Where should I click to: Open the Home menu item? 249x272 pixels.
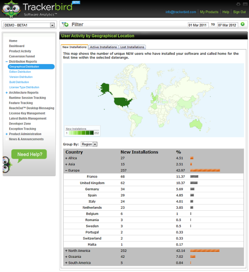(x=13, y=41)
